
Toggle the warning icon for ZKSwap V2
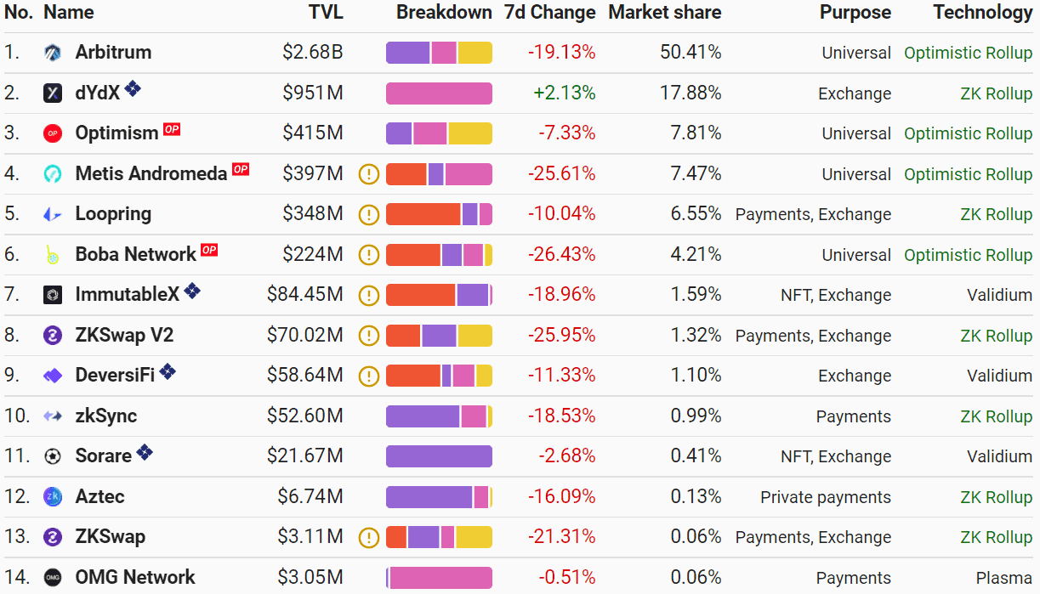(x=368, y=335)
